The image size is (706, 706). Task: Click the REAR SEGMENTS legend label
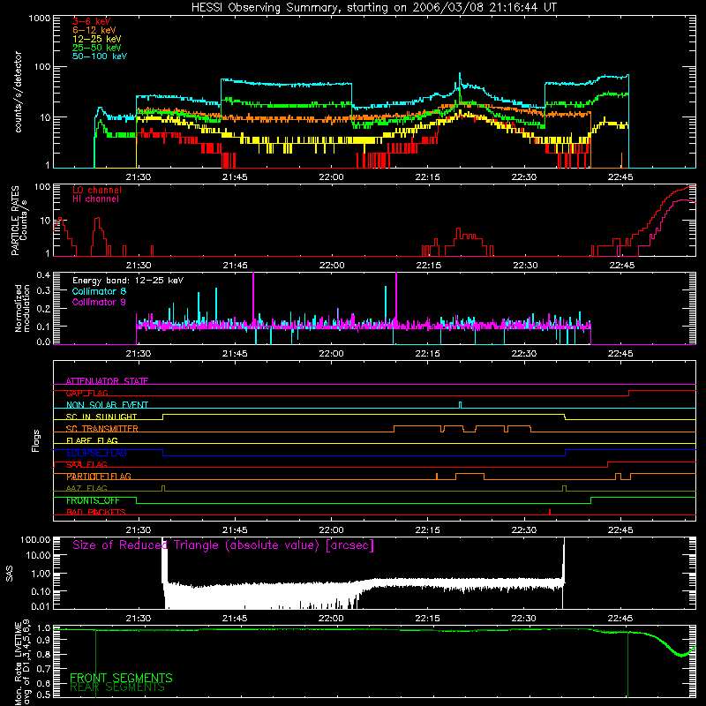click(117, 687)
